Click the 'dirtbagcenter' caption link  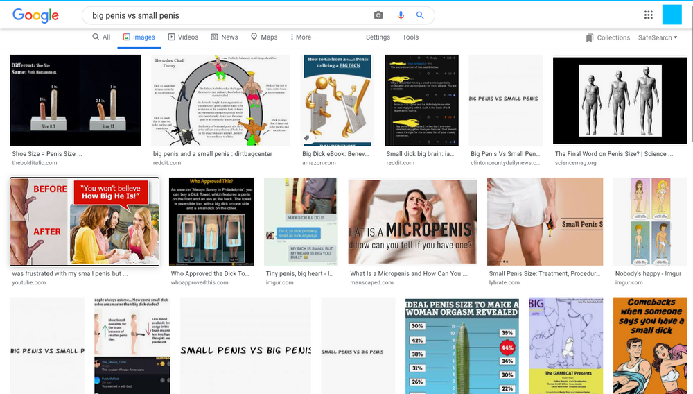[x=213, y=154]
